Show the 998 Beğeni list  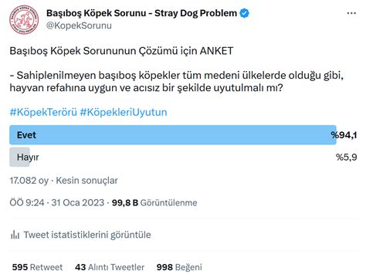coord(179,267)
